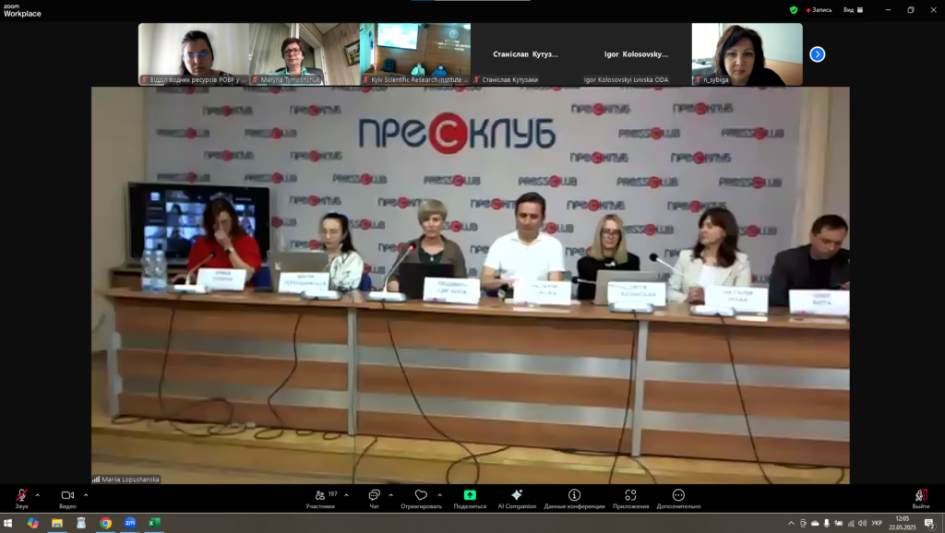The width and height of the screenshot is (945, 533).
Task: Select the Станіслав Кутузаки participant tile
Action: (x=525, y=54)
